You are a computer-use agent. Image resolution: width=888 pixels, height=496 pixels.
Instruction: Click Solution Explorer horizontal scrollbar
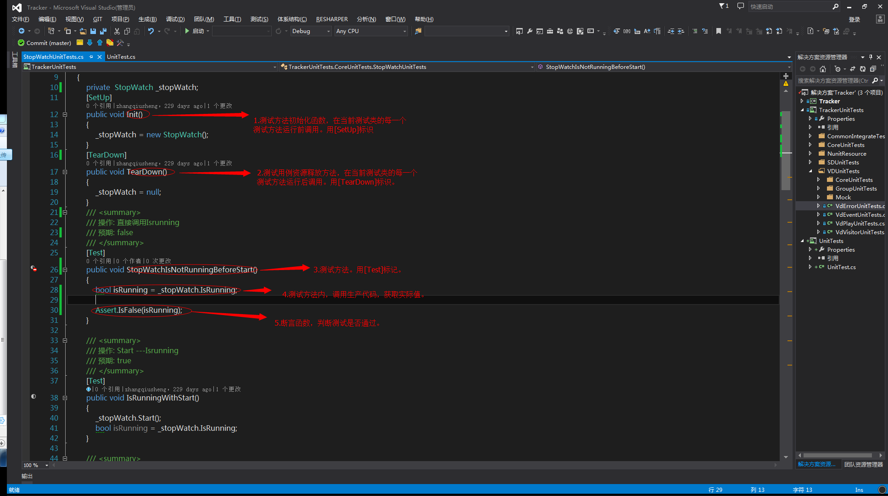(838, 455)
